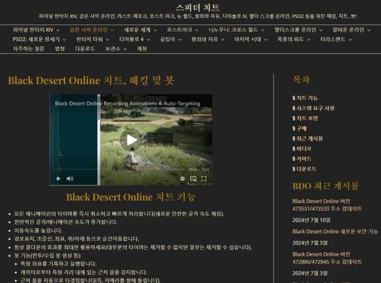Screen dimensions: 381x283
Task: Enable picture-in-picture mode icon
Action: [x=193, y=179]
